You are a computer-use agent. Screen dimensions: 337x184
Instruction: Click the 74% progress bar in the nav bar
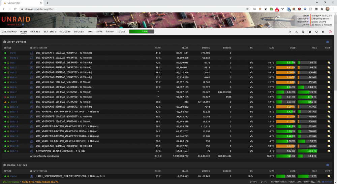click(x=142, y=32)
